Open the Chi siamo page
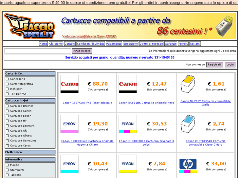This screenshot has height=178, width=238. point(56,44)
